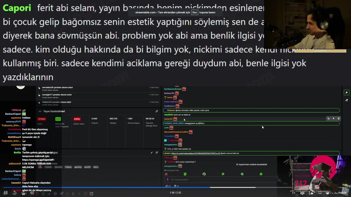351x197 pixels.
Task: Delete the zetrex22 chat message
Action: [338, 118]
